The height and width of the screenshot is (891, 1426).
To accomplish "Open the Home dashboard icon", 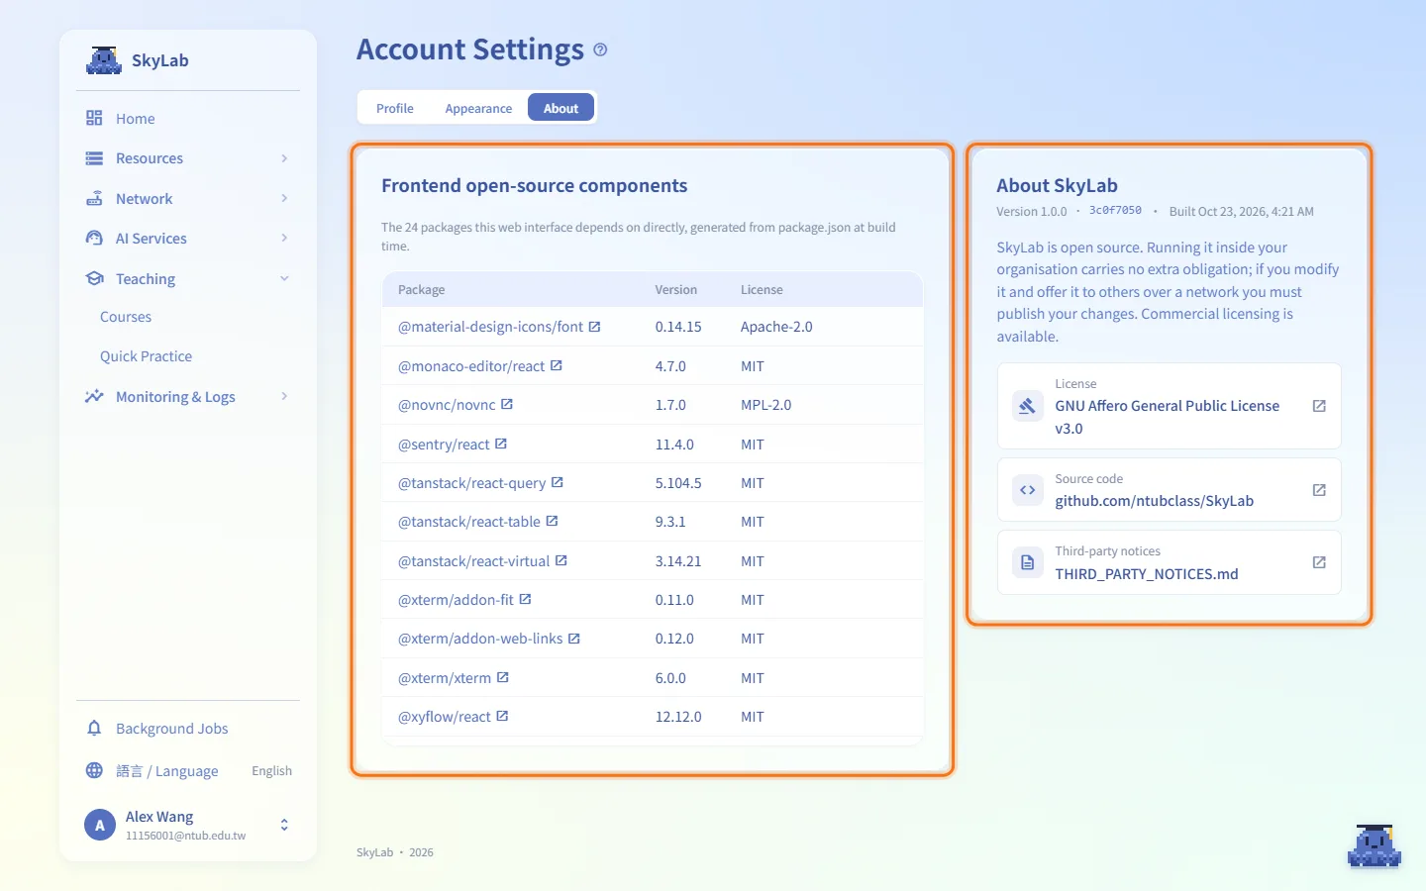I will (94, 118).
